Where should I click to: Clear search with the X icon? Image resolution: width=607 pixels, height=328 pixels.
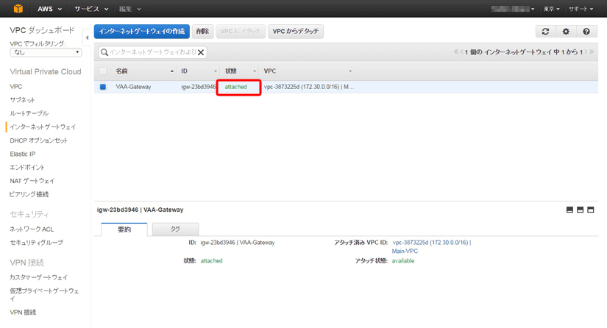coord(201,52)
